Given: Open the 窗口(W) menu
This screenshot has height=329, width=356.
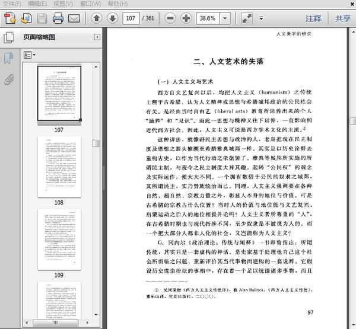Looking at the screenshot, I should coord(91,4).
